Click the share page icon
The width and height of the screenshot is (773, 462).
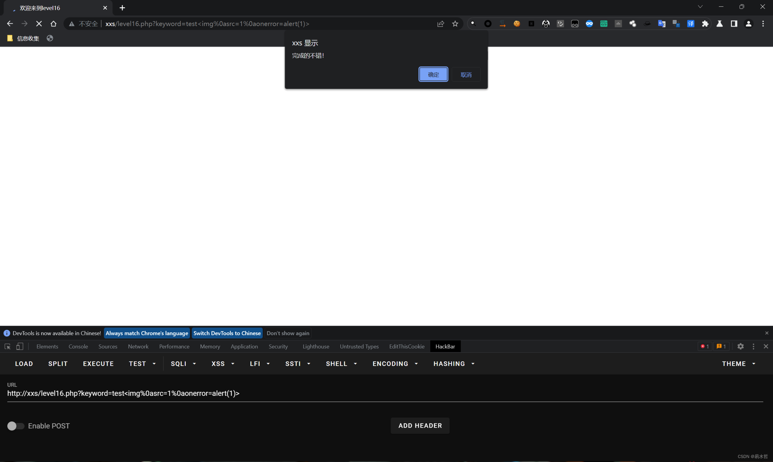[441, 24]
